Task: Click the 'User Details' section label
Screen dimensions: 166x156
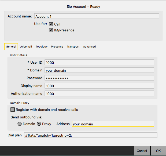Action: [19, 55]
